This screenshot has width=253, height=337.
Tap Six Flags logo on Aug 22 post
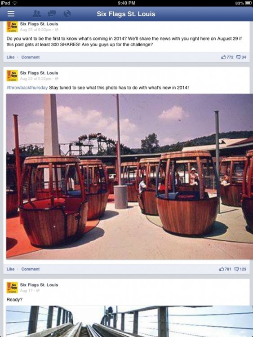point(12,75)
